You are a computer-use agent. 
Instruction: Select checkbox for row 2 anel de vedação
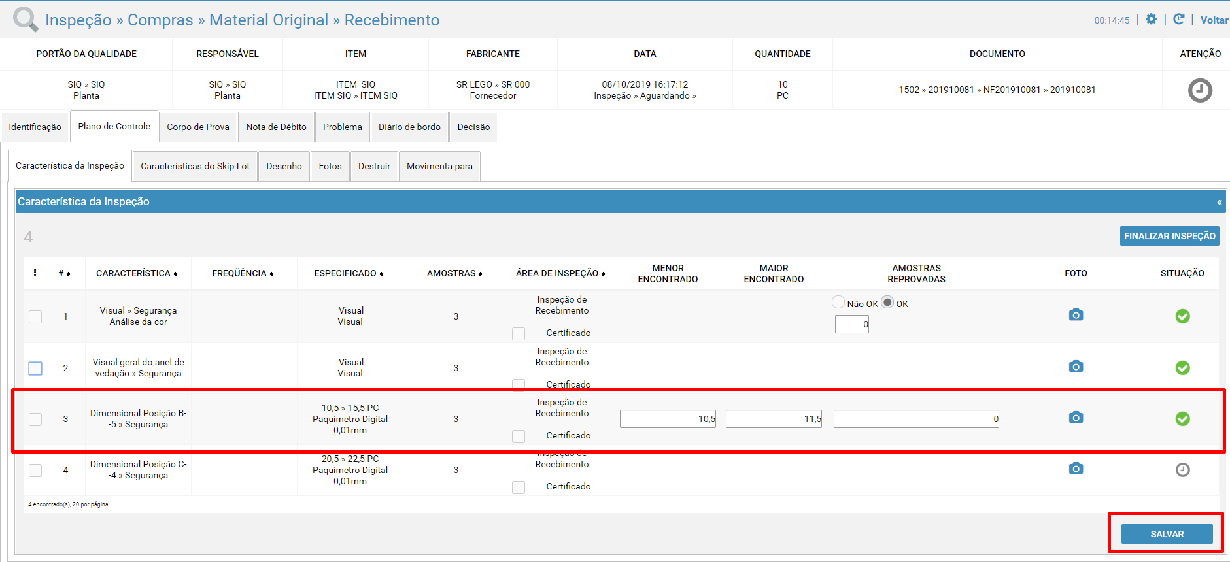[35, 369]
